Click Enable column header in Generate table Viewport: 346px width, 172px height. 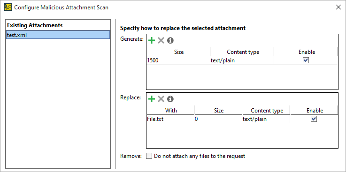click(306, 52)
